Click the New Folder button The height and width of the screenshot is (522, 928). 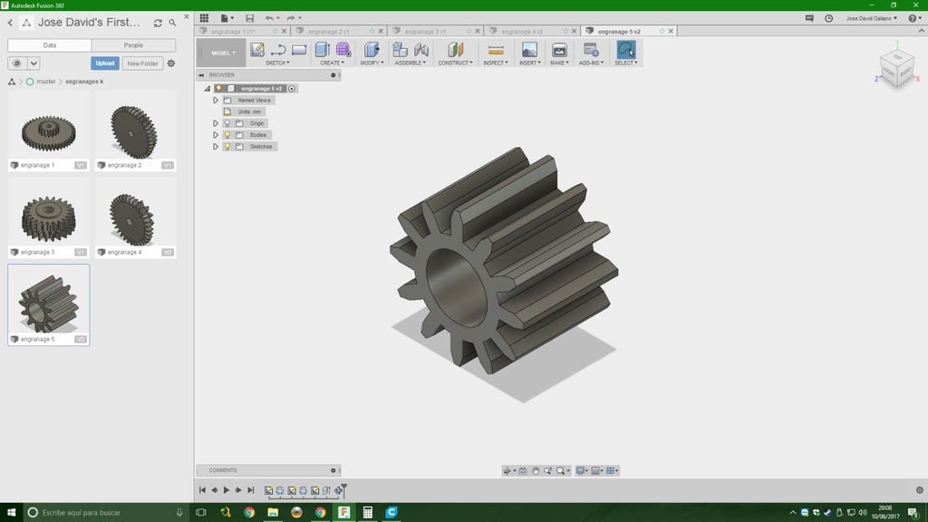click(143, 63)
